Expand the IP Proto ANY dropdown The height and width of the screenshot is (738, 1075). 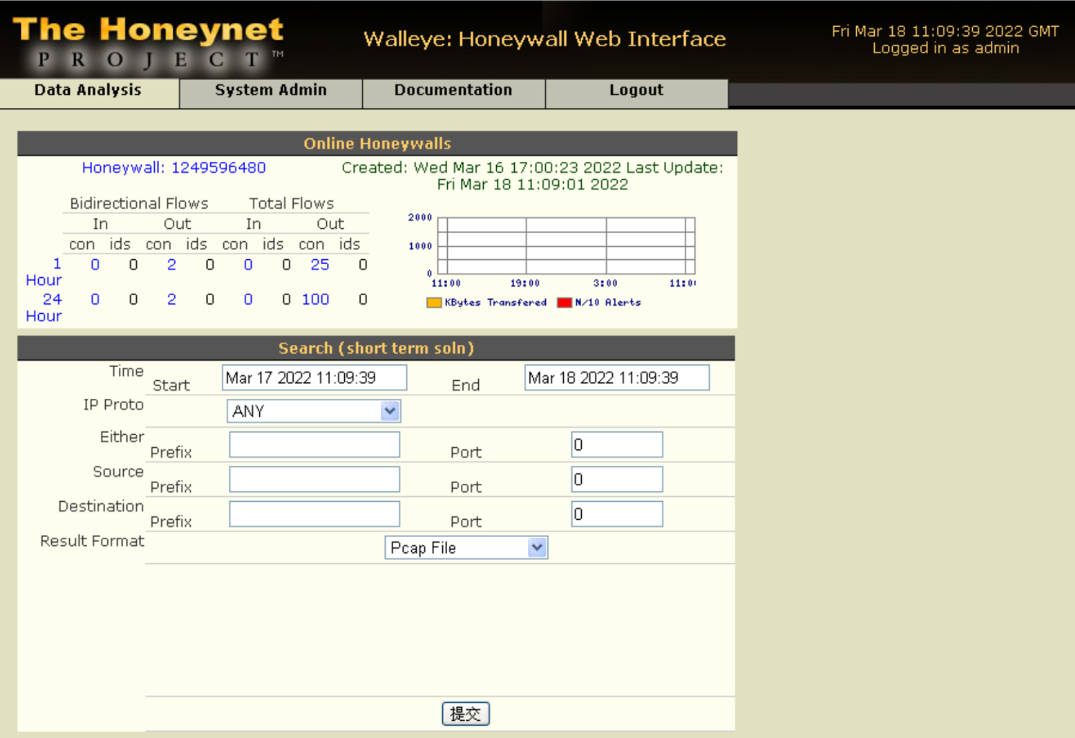pyautogui.click(x=314, y=411)
